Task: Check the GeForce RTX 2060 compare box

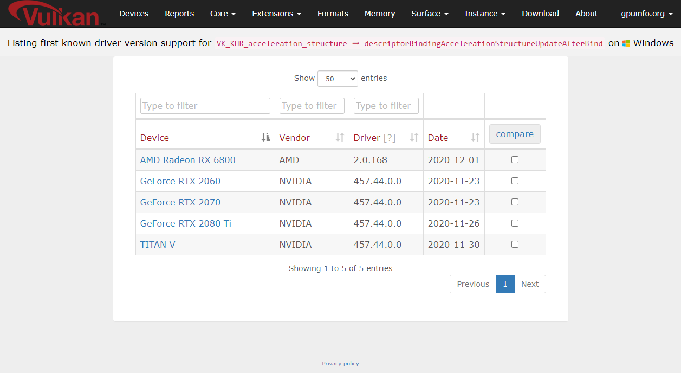Action: [x=515, y=181]
